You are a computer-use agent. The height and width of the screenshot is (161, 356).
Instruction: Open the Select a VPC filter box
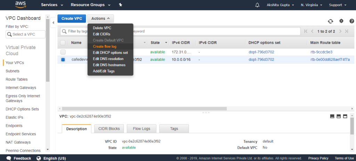(x=25, y=34)
